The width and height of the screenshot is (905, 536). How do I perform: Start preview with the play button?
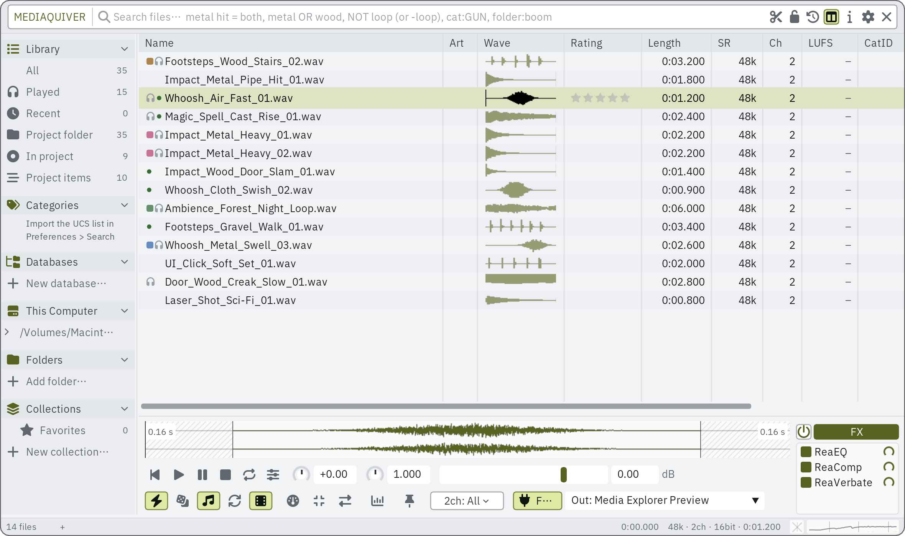click(179, 475)
